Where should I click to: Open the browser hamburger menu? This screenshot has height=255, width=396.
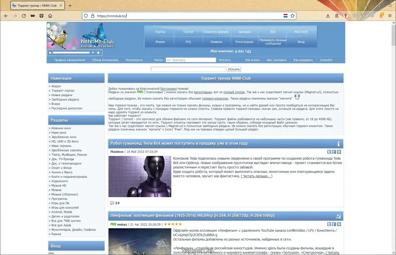tap(390, 16)
